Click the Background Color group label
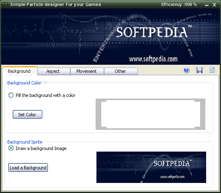Screen dimensions: 221x193 pyautogui.click(x=24, y=83)
